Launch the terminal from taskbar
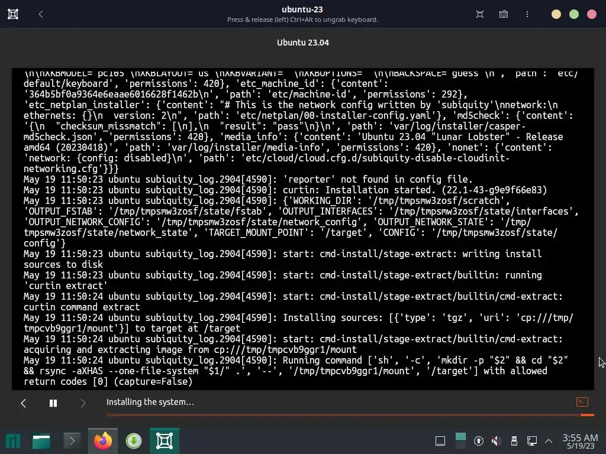The image size is (606, 454). [x=72, y=441]
